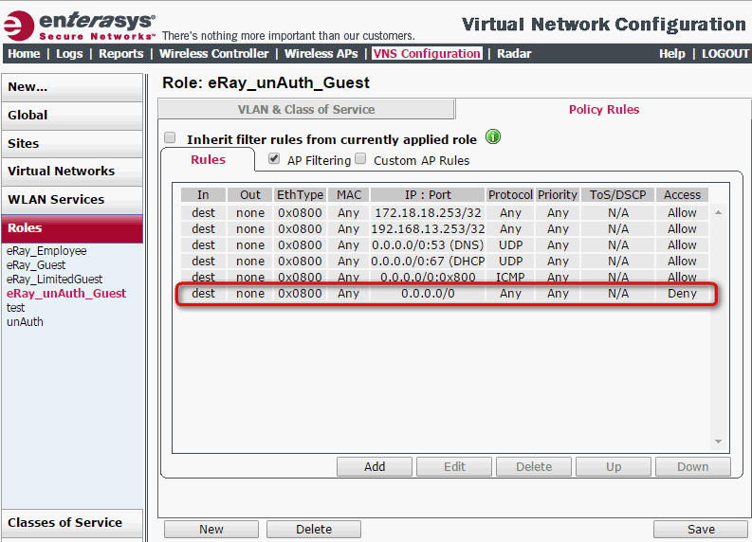Screen dimensions: 752x542
Task: Click the Protocol column header
Action: point(510,194)
